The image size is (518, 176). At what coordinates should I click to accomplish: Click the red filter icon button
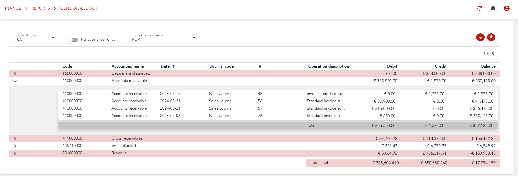[480, 37]
